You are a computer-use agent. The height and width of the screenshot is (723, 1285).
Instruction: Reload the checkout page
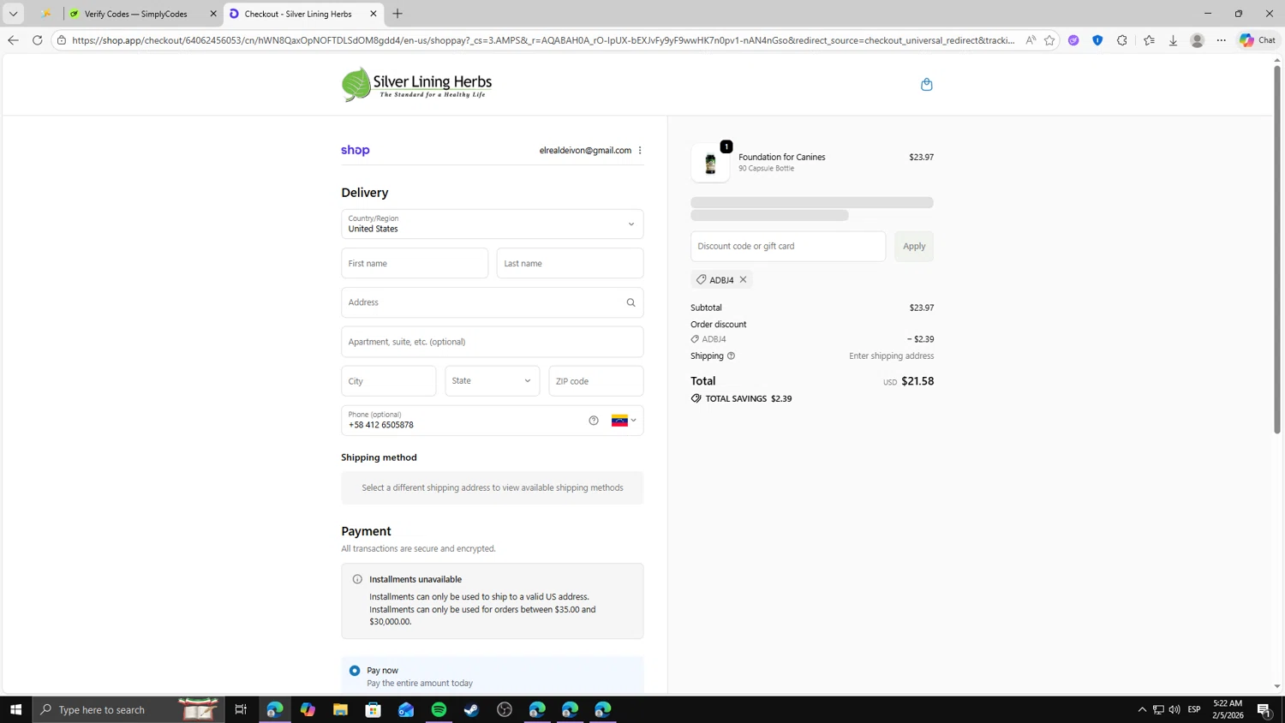(x=37, y=40)
